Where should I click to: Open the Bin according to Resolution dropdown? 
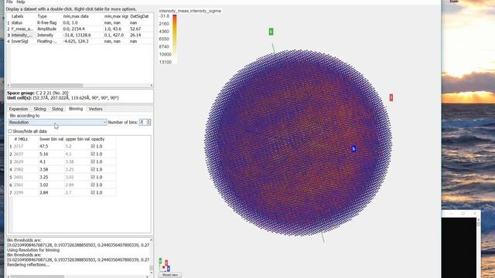coord(57,122)
